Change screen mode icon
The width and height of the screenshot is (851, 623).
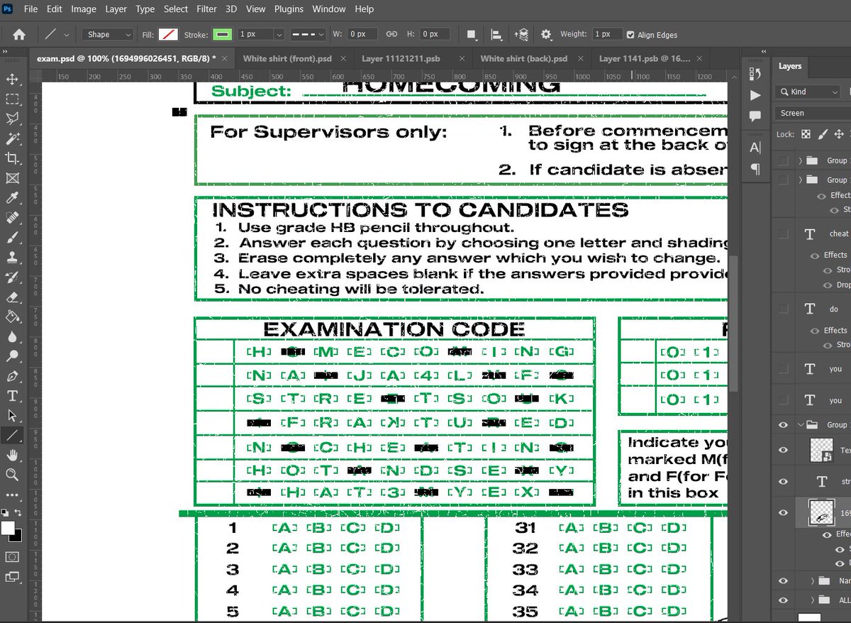click(12, 577)
